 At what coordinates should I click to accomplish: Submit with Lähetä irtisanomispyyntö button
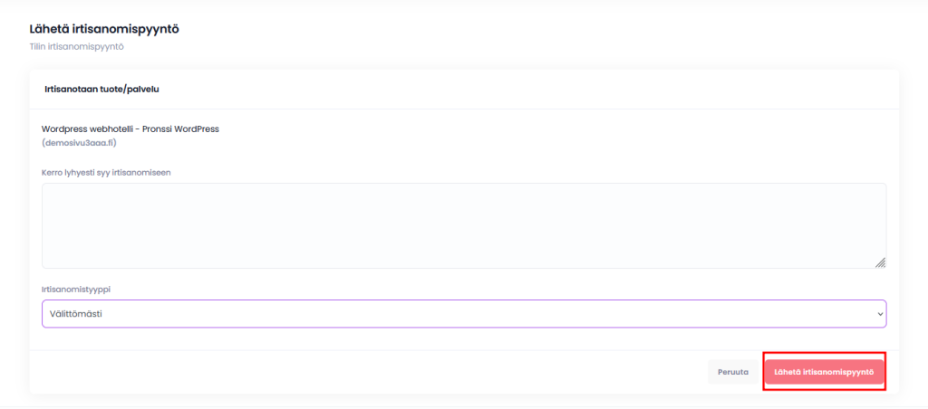point(823,372)
